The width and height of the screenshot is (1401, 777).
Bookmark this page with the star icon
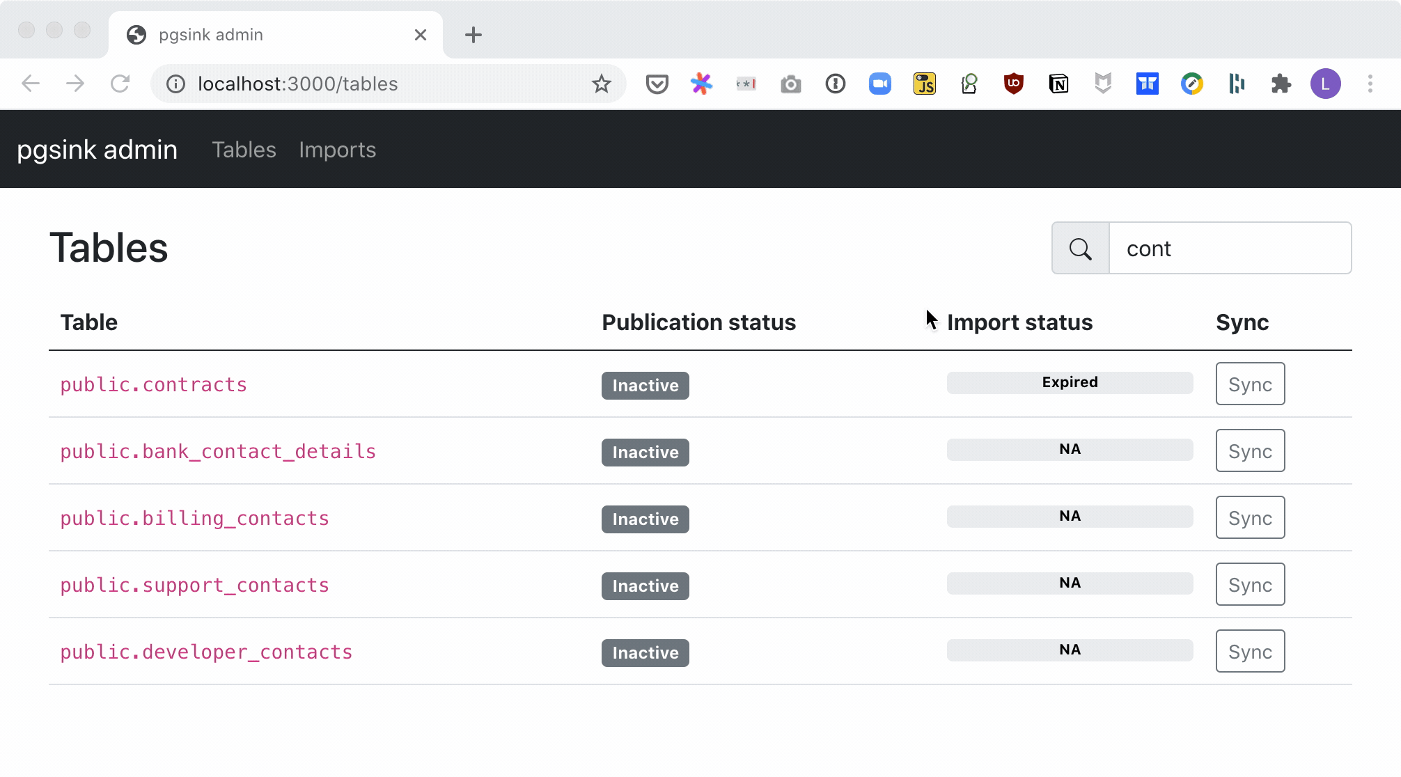point(601,84)
